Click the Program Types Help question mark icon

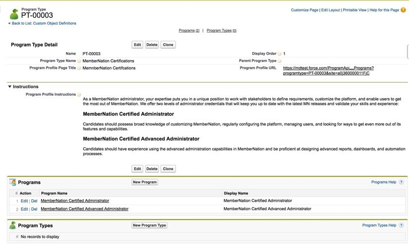click(402, 225)
